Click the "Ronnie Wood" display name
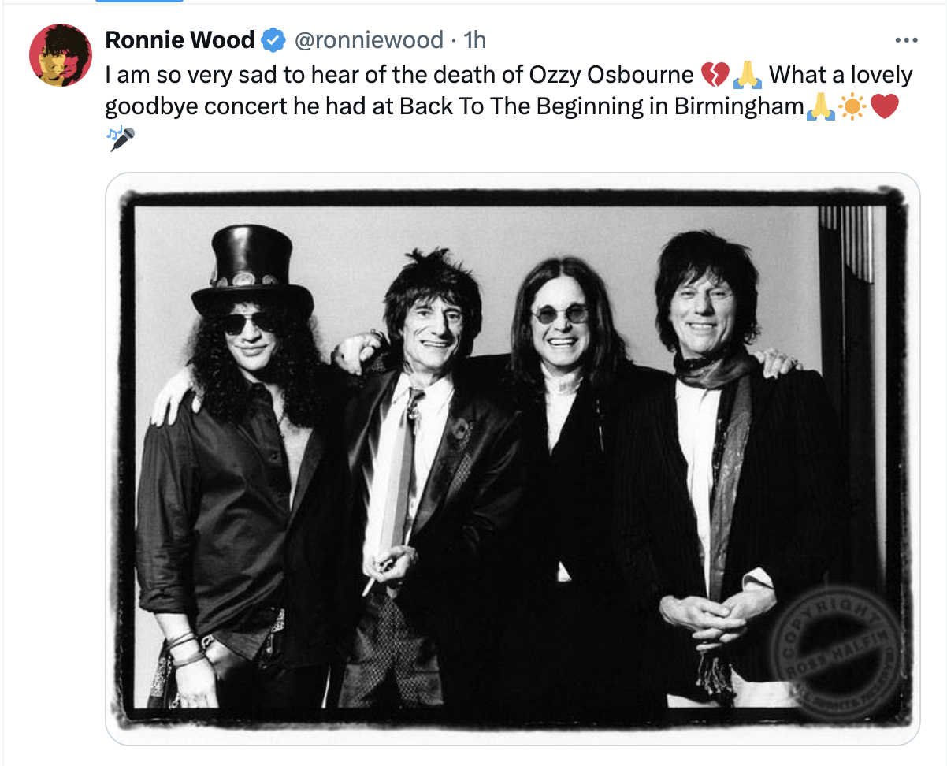947x766 pixels. (x=180, y=39)
